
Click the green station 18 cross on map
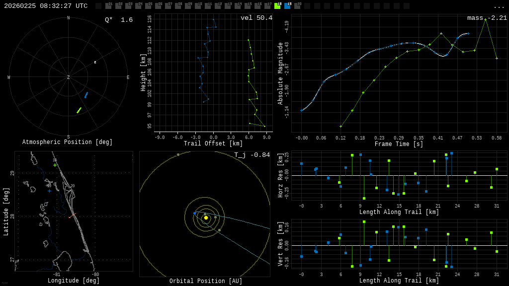[x=55, y=165]
